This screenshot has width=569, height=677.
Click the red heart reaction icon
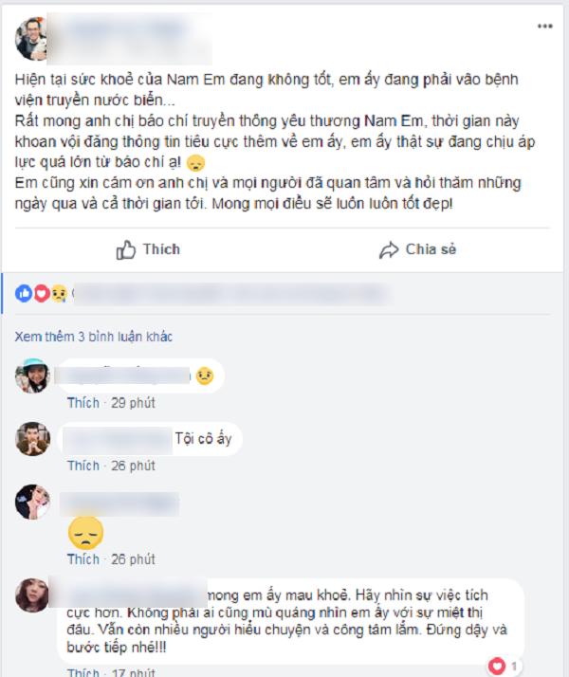pyautogui.click(x=42, y=294)
